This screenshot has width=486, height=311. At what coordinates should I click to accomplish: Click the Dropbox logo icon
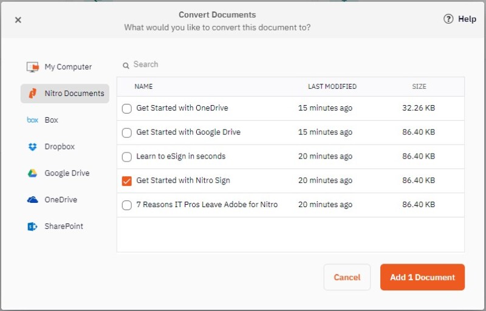coord(33,147)
